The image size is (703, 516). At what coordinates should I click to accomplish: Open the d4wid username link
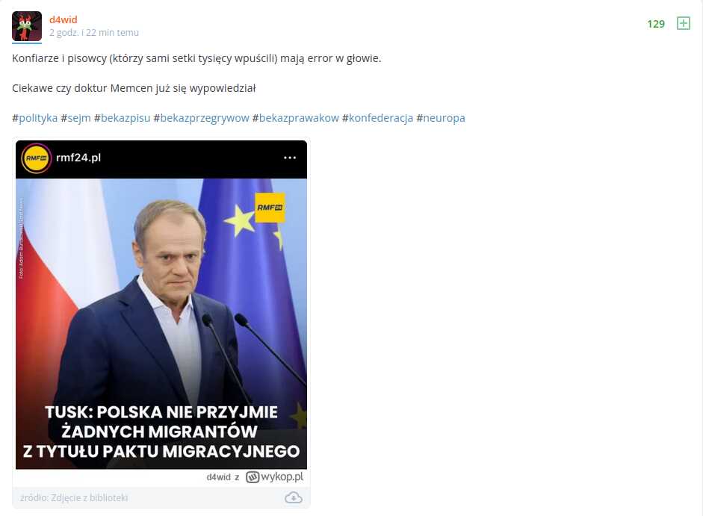click(x=64, y=19)
